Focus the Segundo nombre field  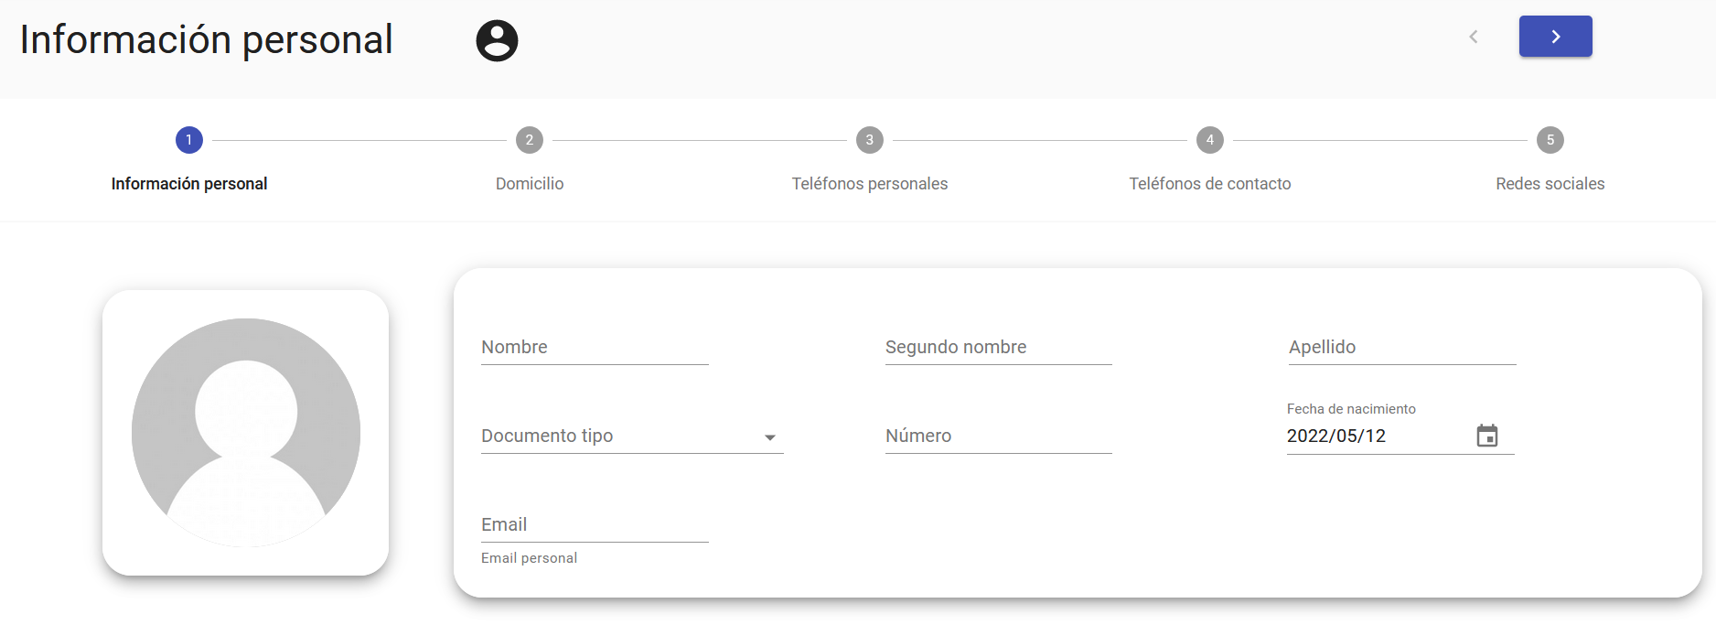pyautogui.click(x=998, y=348)
